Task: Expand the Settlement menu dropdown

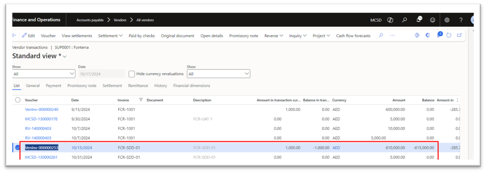Action: (110, 36)
